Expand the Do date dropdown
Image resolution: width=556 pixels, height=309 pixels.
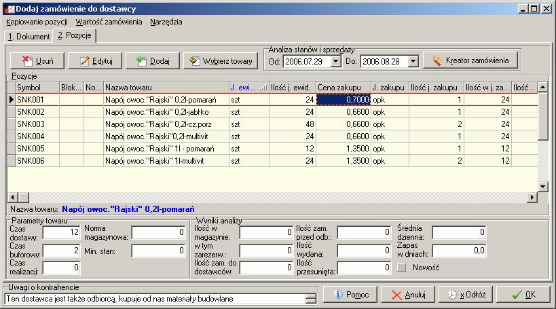pyautogui.click(x=413, y=61)
